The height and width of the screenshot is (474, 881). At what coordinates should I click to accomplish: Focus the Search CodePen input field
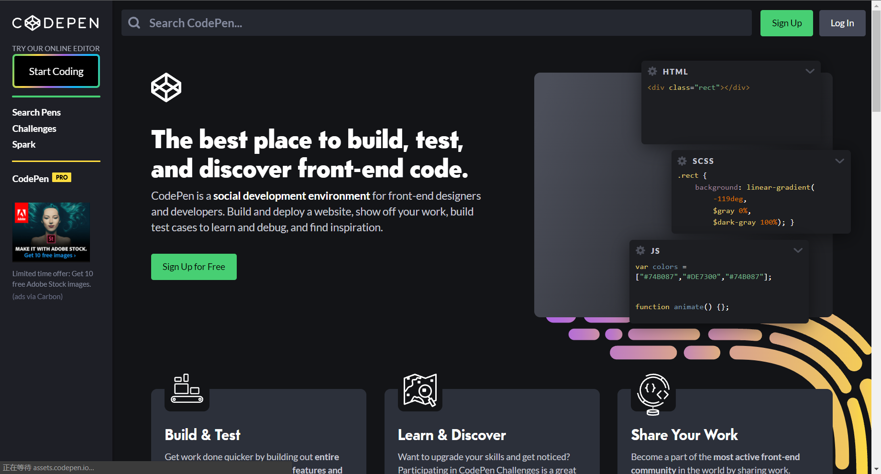[437, 23]
